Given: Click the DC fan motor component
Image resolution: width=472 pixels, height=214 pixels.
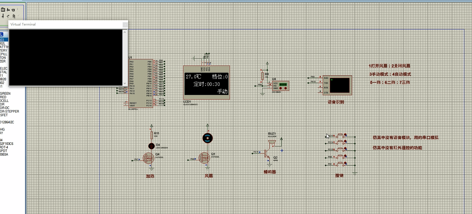Looking at the screenshot, I should tap(208, 138).
